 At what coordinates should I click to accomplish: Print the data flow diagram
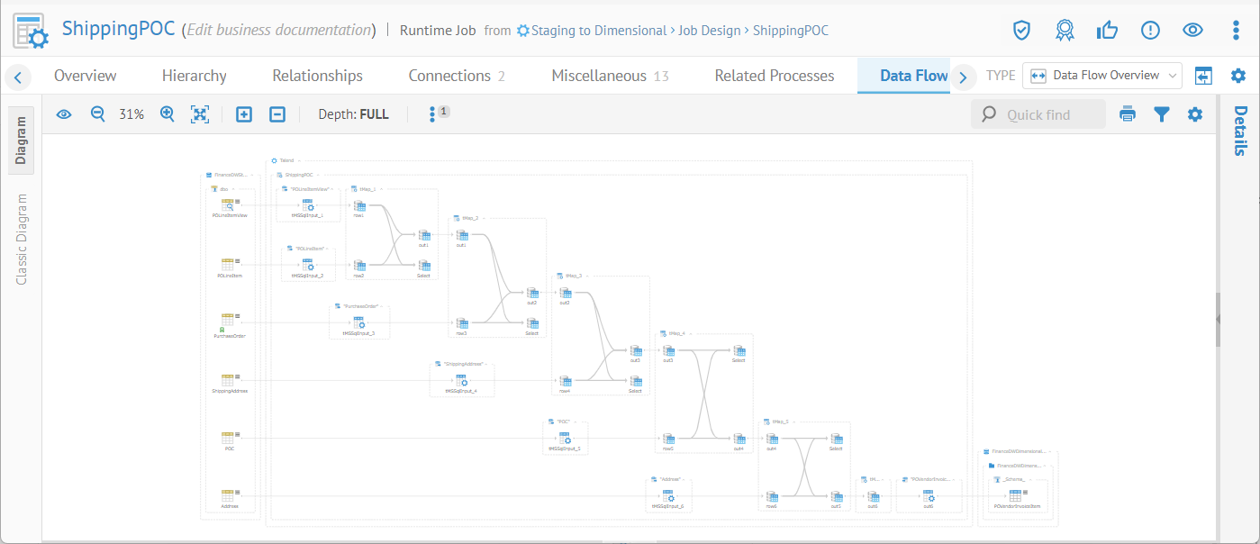[x=1128, y=114]
